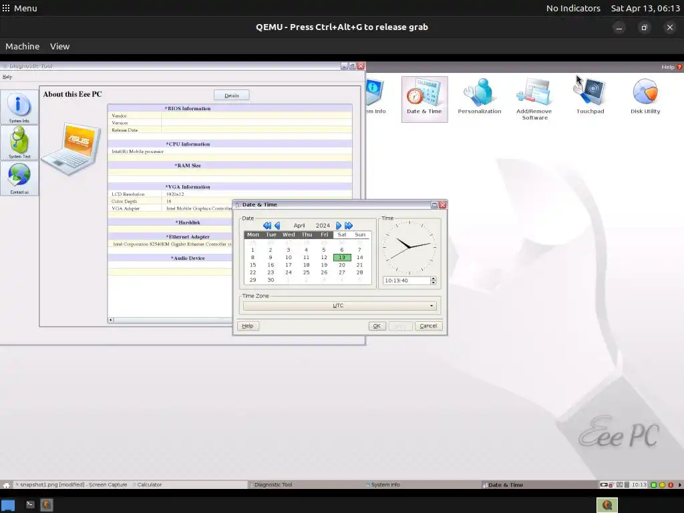
Task: Open the Touchpad desktop icon
Action: coord(590,96)
